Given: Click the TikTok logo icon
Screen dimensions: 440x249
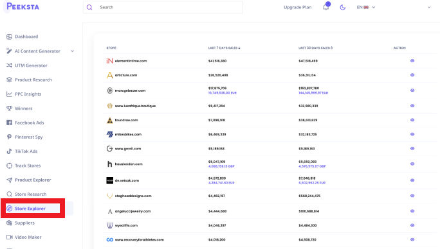Looking at the screenshot, I should coord(9,151).
